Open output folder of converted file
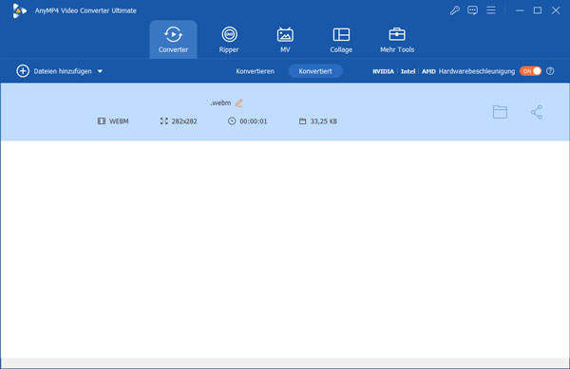The height and width of the screenshot is (369, 570). tap(500, 112)
